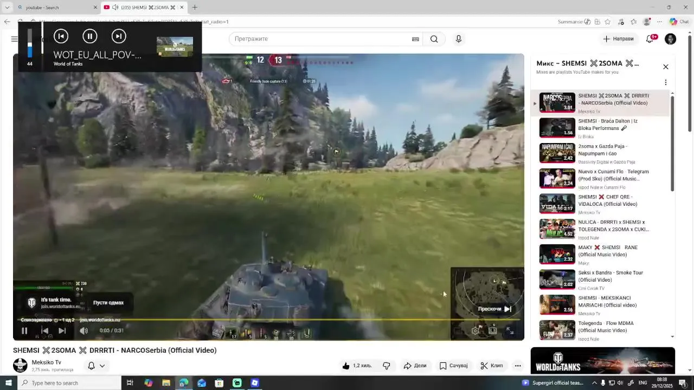Viewport: 694px width, 390px height.
Task: Open the Meksiko Tv channel name link
Action: coord(46,362)
